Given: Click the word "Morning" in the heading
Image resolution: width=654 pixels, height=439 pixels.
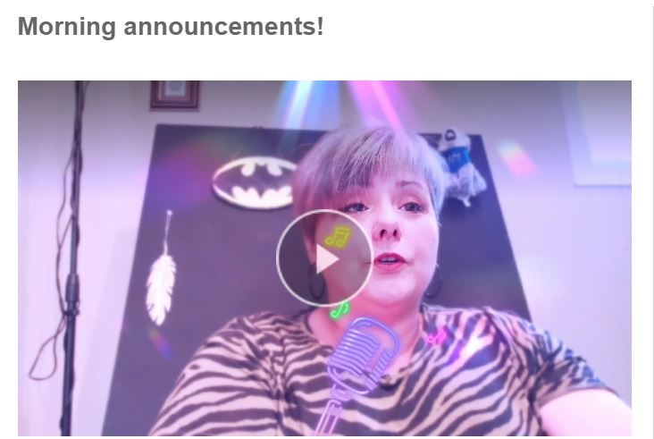Looking at the screenshot, I should click(67, 27).
